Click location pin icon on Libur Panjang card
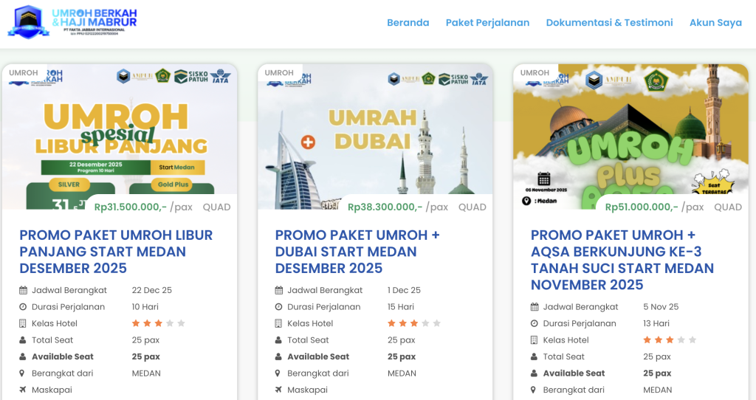756x400 pixels. 22,373
